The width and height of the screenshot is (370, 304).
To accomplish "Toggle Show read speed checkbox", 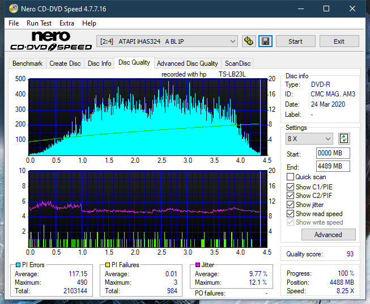I will click(290, 213).
